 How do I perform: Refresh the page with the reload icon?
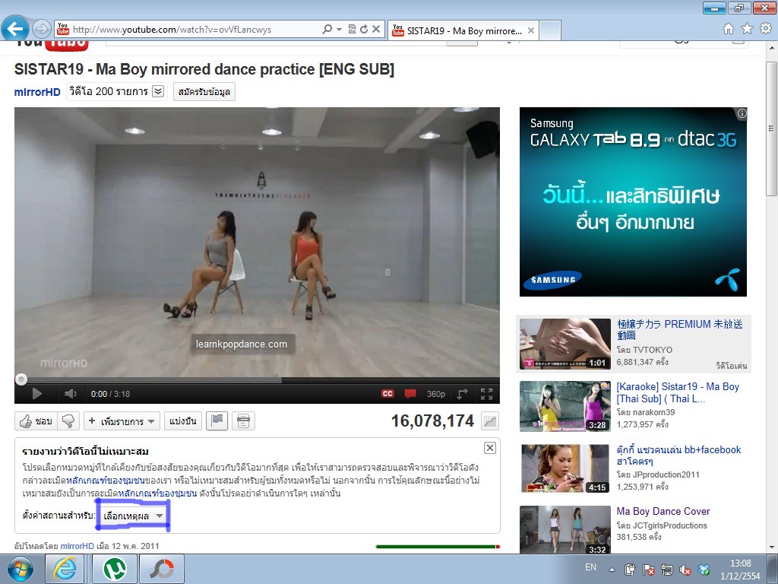coord(364,30)
